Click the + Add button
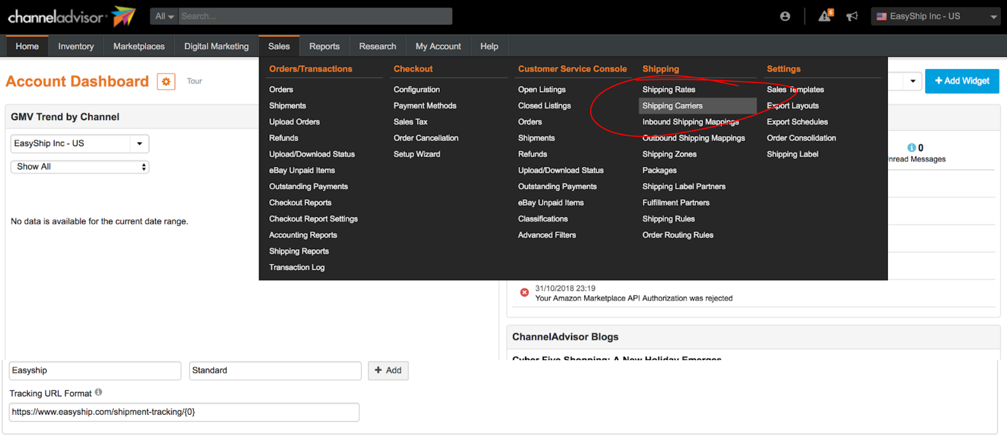1007x439 pixels. pos(388,371)
